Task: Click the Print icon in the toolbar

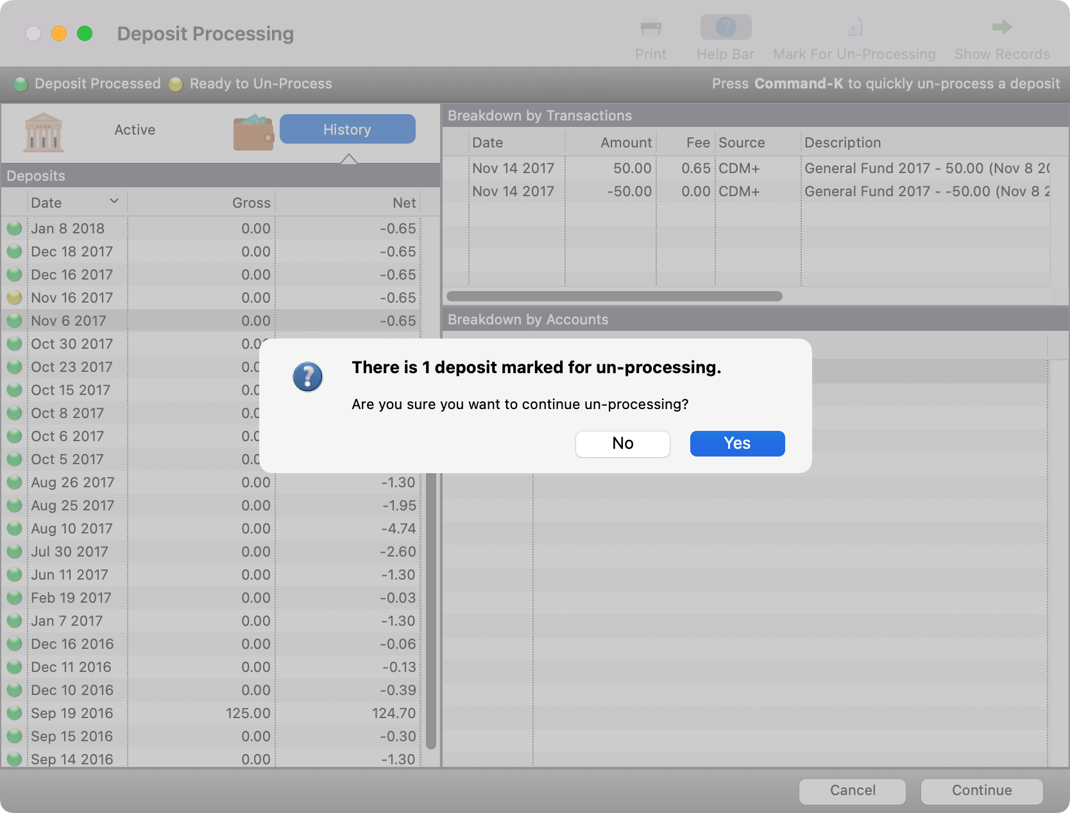Action: coord(650,28)
